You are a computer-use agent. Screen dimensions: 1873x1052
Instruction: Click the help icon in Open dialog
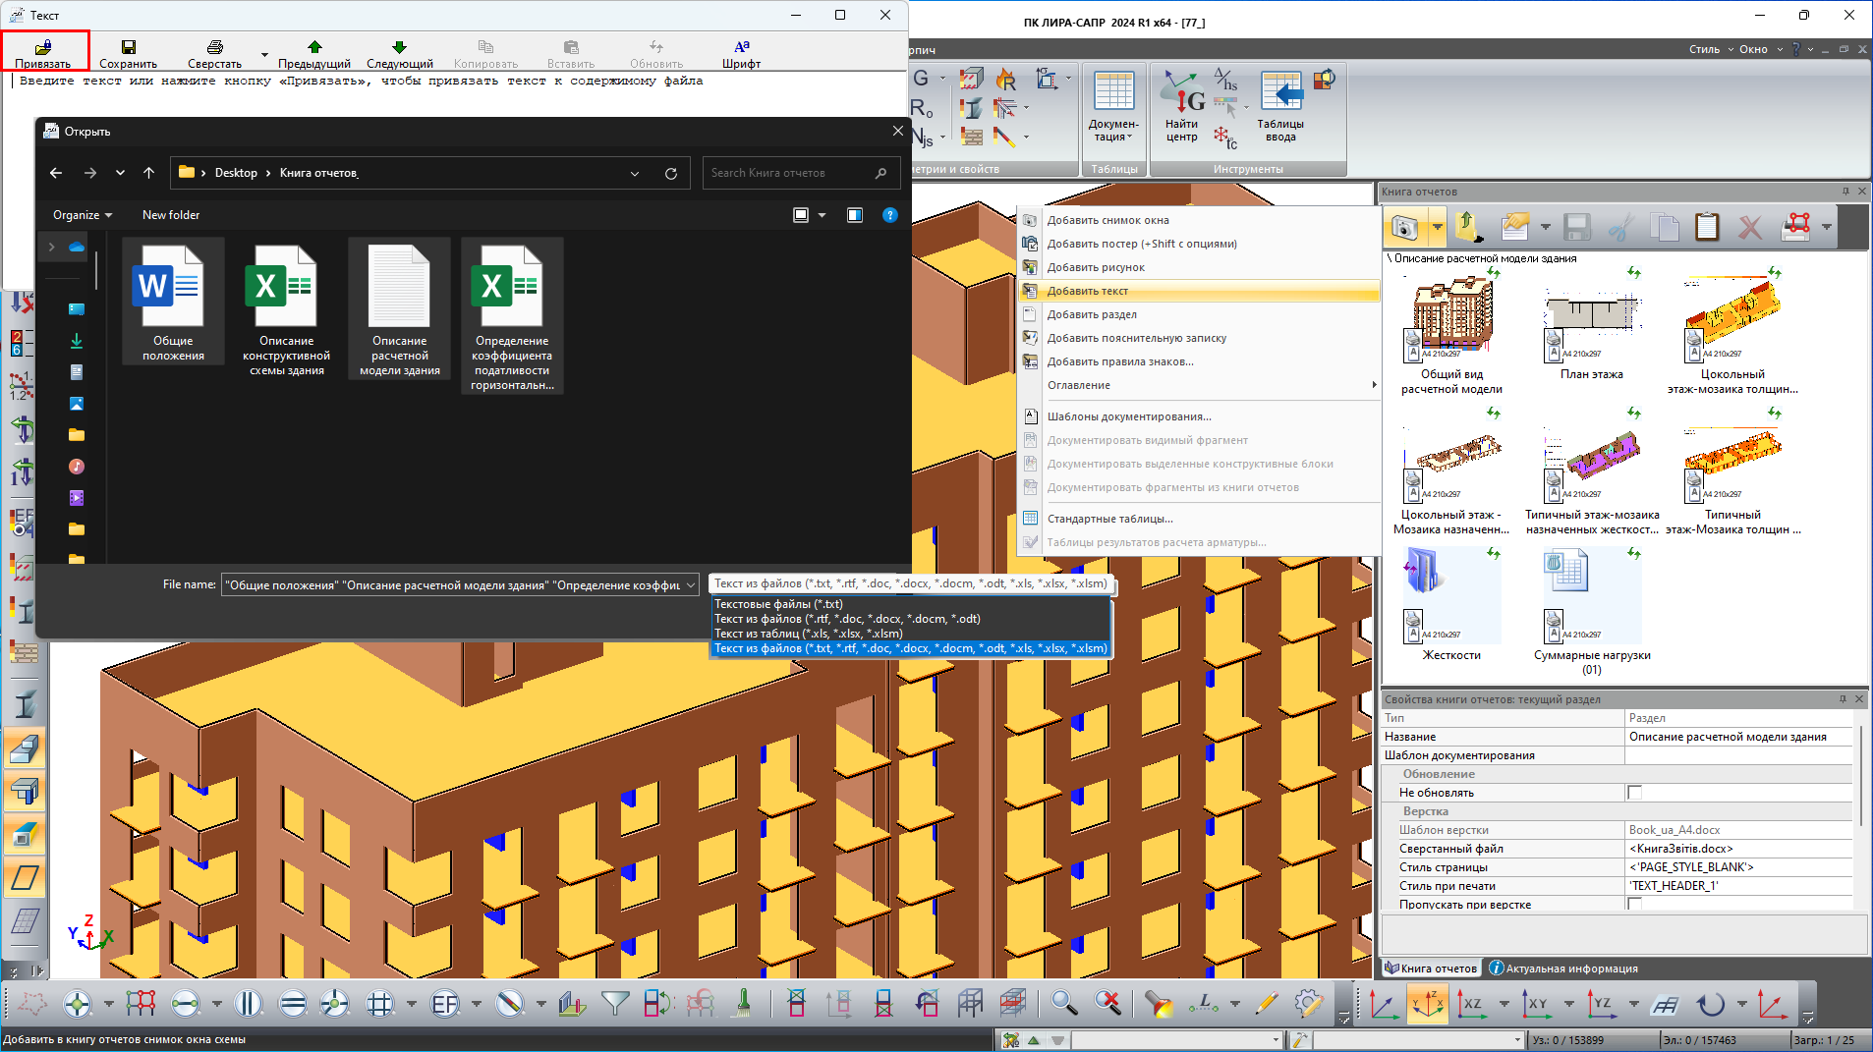889,215
